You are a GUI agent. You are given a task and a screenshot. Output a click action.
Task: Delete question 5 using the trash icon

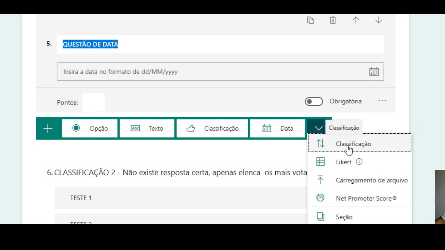[333, 20]
